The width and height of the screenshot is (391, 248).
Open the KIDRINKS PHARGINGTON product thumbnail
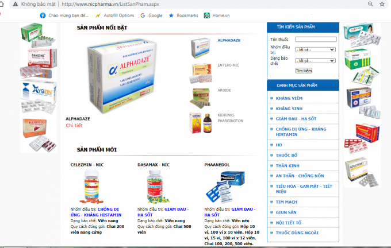pyautogui.click(x=201, y=123)
